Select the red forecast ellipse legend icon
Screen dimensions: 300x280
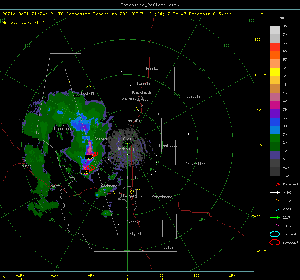click(275, 242)
